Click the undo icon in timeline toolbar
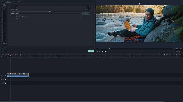This screenshot has width=183, height=102. pyautogui.click(x=2, y=54)
